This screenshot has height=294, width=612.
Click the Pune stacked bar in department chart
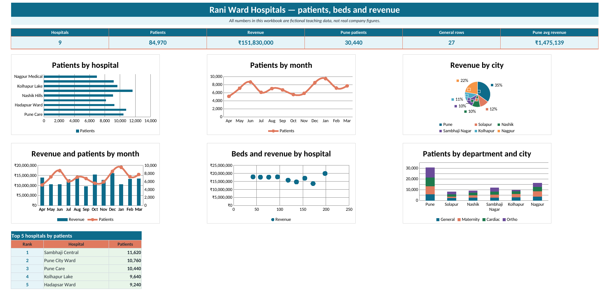430,184
